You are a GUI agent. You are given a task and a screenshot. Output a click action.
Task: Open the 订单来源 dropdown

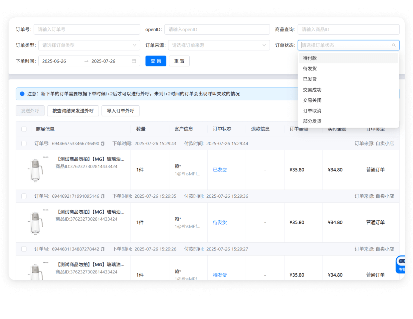point(219,45)
